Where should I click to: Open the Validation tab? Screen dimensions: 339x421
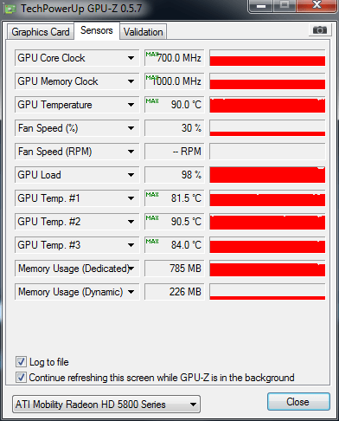144,32
